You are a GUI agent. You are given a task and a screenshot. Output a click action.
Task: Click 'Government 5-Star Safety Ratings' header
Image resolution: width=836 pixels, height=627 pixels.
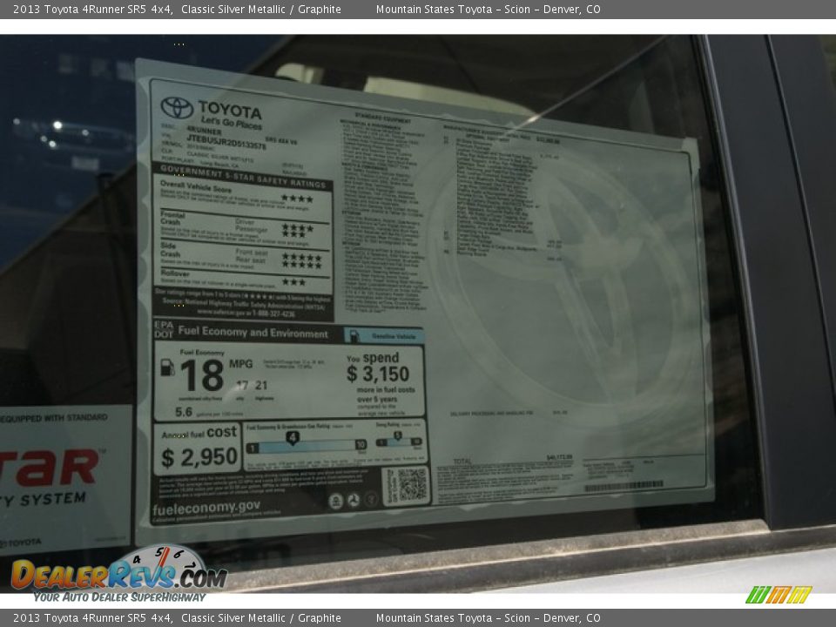[x=243, y=177]
